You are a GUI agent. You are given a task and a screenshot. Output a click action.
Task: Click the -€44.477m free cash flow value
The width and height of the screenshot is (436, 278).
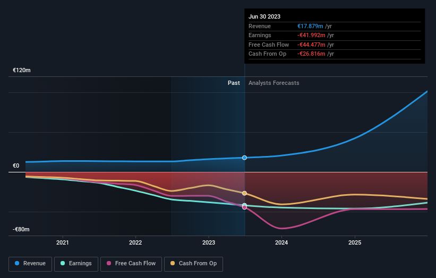pos(311,45)
